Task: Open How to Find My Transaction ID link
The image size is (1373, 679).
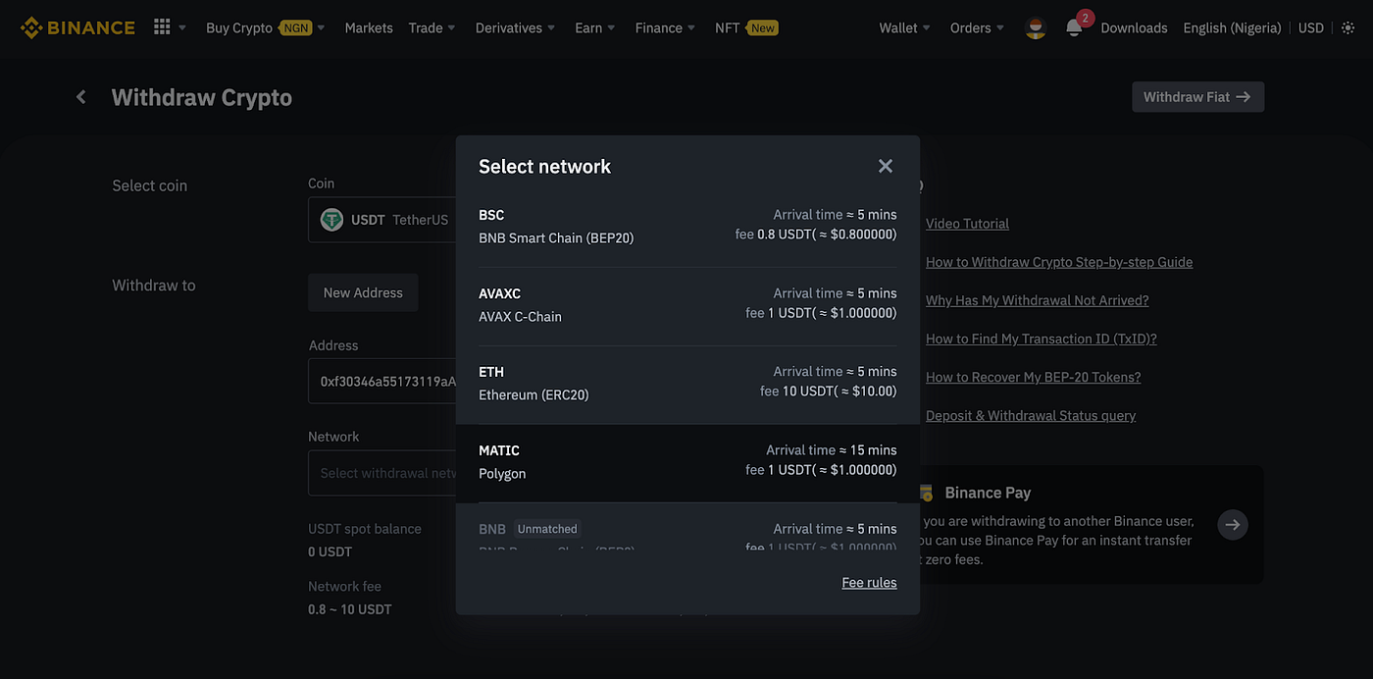Action: tap(1042, 339)
